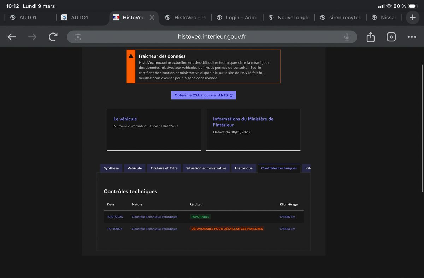Click the Nature column header
This screenshot has height=278, width=424.
click(137, 204)
